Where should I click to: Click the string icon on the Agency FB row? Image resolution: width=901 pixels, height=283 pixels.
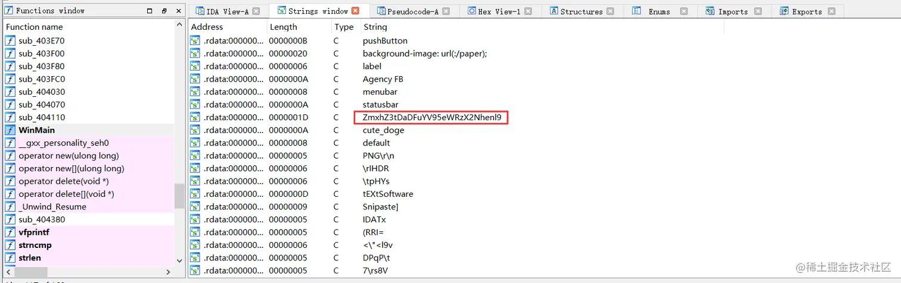coord(195,79)
